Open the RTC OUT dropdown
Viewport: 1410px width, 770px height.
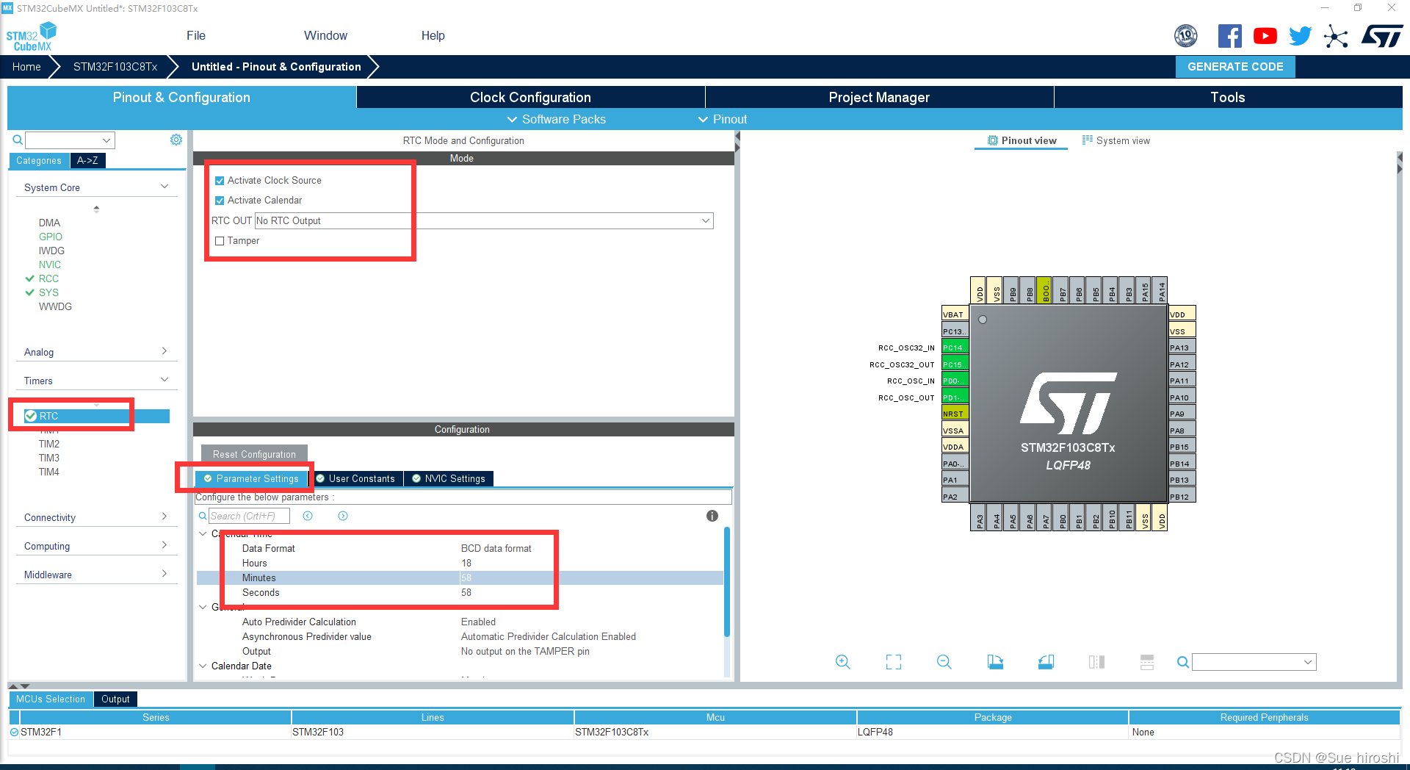(484, 220)
